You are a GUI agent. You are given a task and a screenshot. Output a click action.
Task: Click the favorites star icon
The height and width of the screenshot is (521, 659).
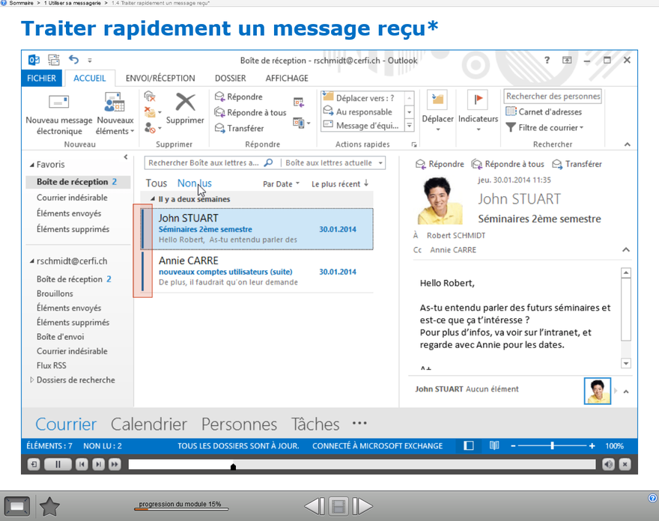click(x=49, y=507)
